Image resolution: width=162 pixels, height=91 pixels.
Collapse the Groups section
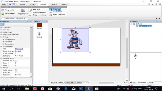pos(1,37)
